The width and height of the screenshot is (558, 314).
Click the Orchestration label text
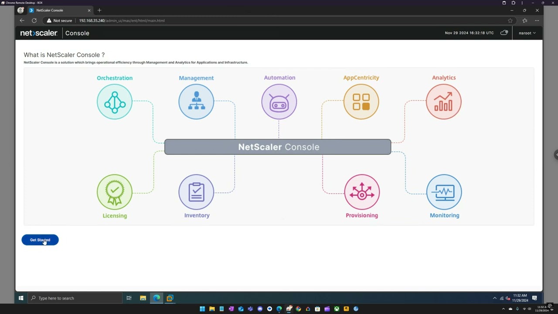click(115, 78)
